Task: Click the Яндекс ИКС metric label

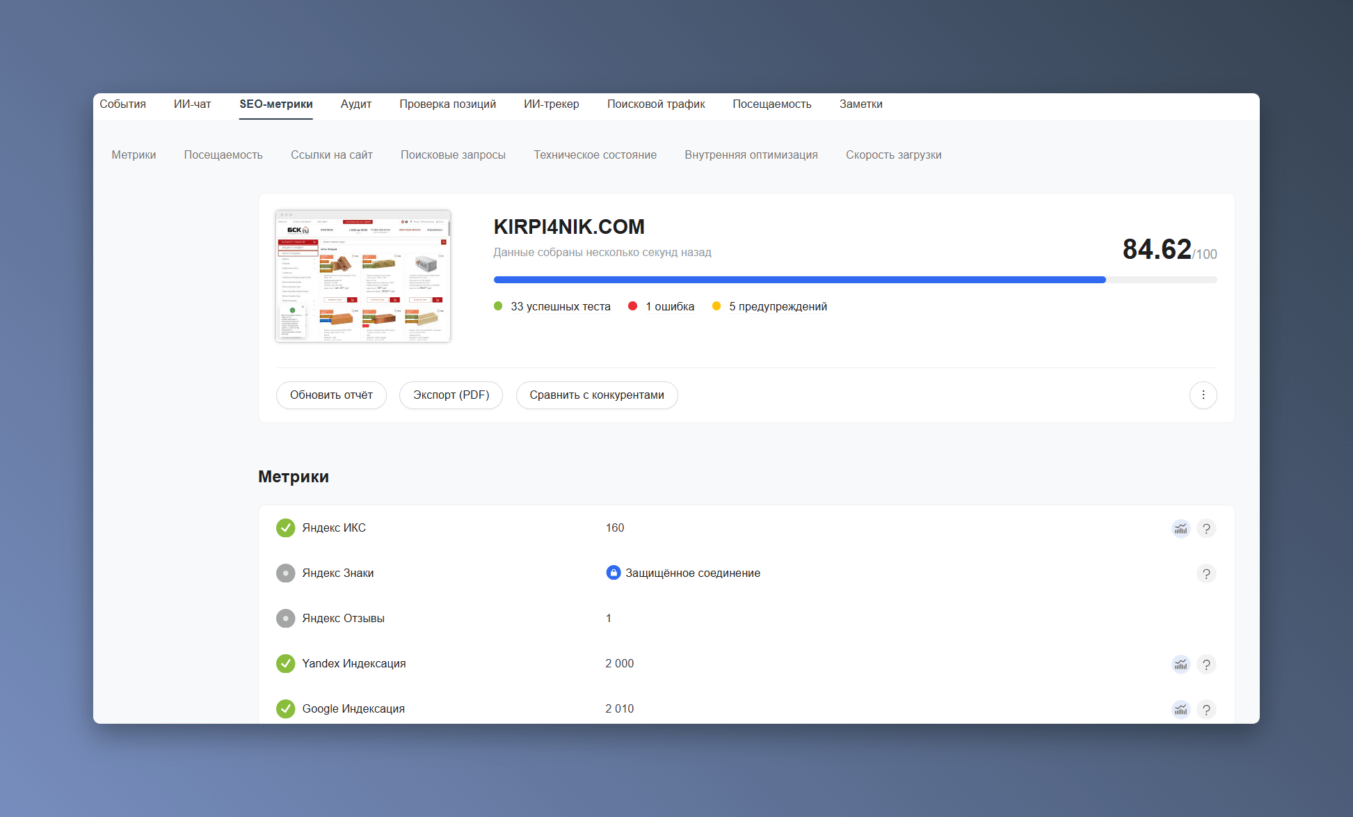Action: pyautogui.click(x=334, y=528)
